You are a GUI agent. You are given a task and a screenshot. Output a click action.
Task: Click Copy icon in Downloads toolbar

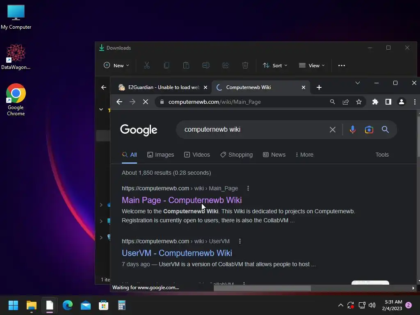pyautogui.click(x=167, y=65)
